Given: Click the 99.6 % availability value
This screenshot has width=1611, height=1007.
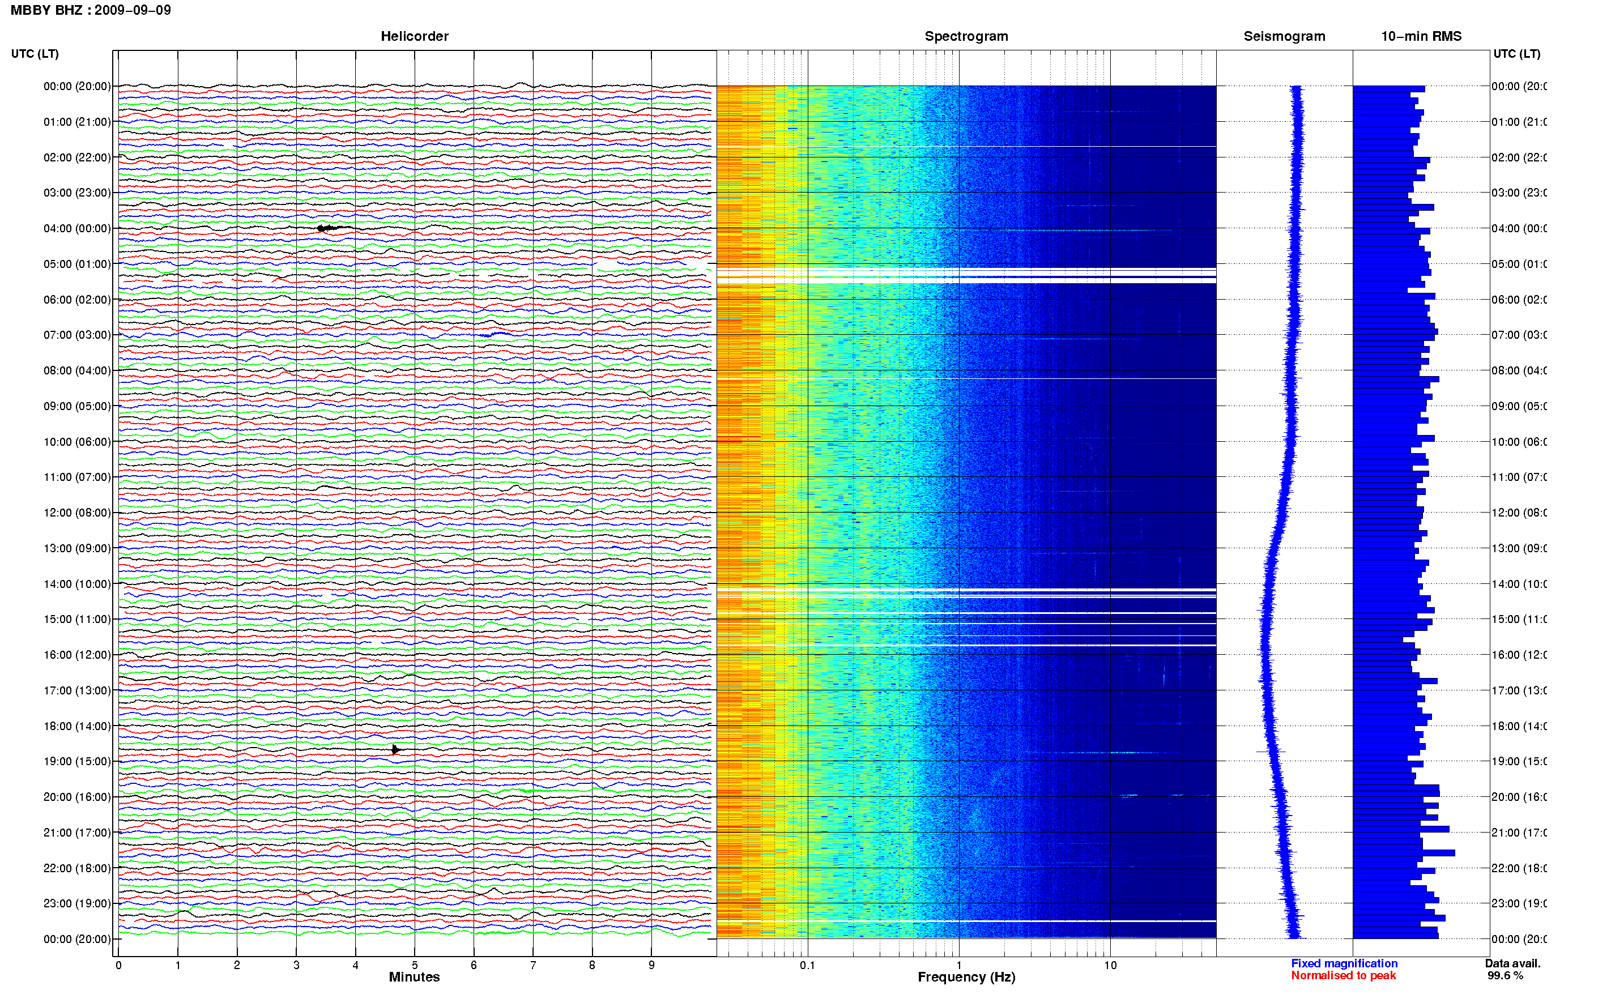Looking at the screenshot, I should pos(1505,976).
